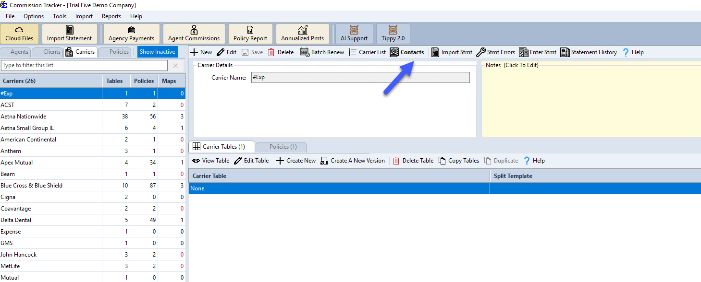Click Create New table plus button
Image resolution: width=701 pixels, height=282 pixels.
(296, 161)
